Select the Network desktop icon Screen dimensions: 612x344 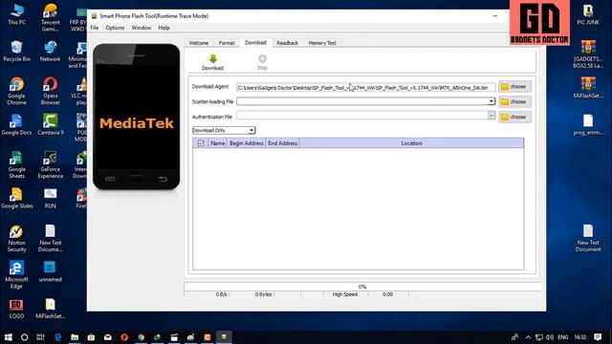pyautogui.click(x=51, y=51)
